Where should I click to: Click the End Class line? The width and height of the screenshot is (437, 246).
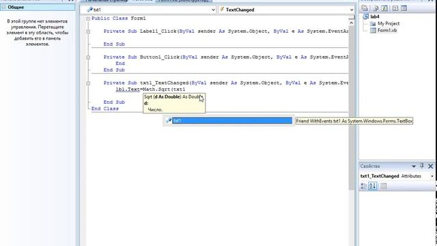pos(104,109)
